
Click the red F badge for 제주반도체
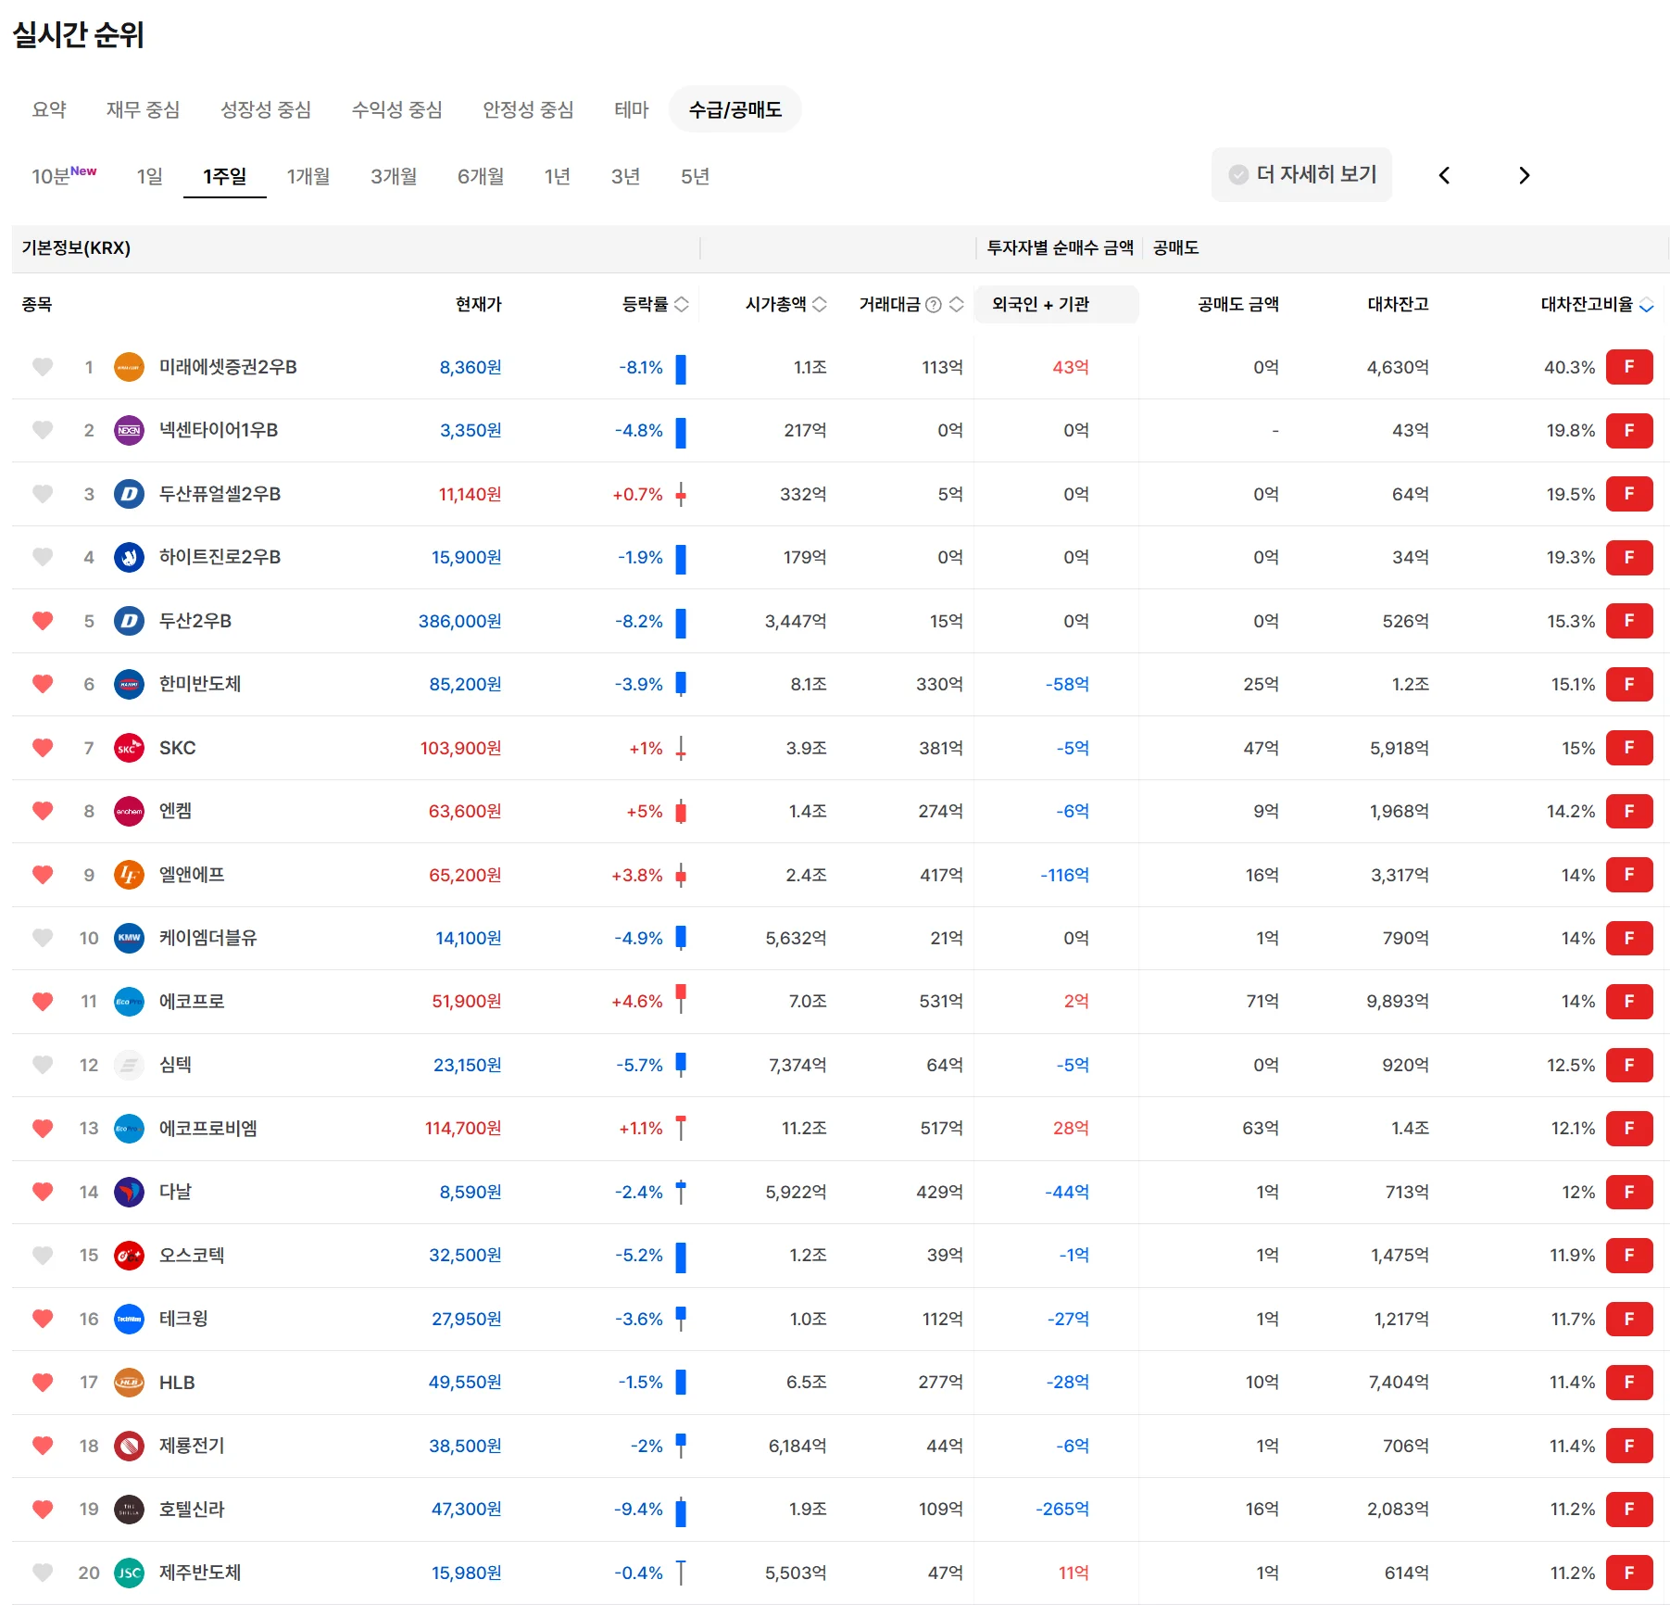pos(1629,1573)
